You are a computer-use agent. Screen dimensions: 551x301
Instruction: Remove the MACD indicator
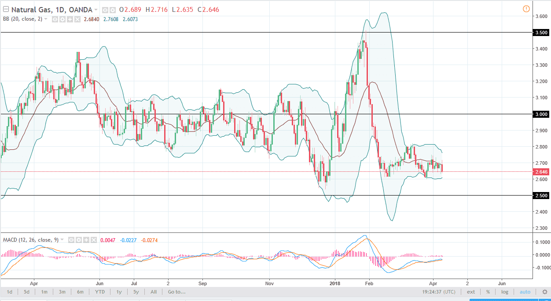[94, 240]
